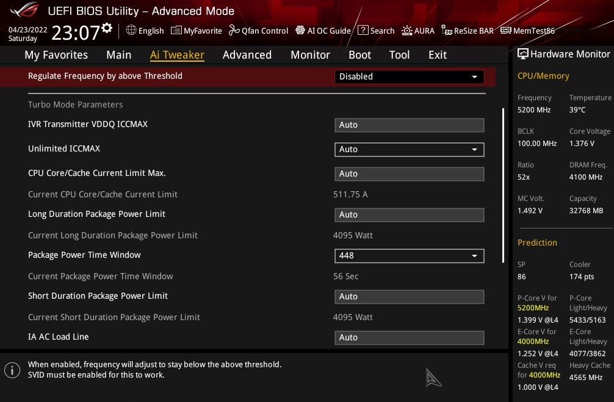Click the MemTest86 label
Image resolution: width=614 pixels, height=402 pixels.
tap(533, 31)
